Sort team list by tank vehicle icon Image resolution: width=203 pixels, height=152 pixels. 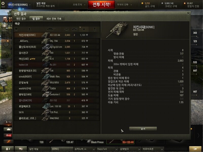50,29
